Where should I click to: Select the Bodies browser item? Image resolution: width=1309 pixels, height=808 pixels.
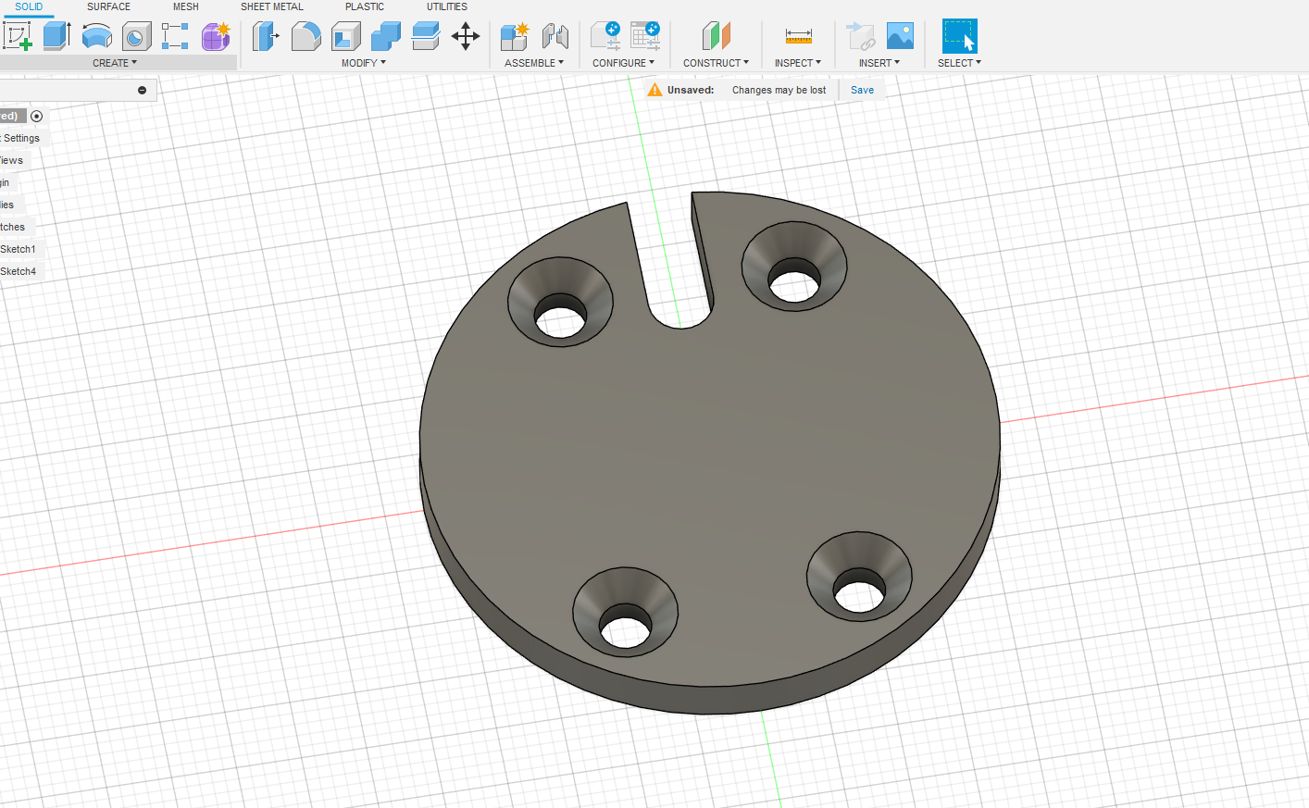(7, 205)
